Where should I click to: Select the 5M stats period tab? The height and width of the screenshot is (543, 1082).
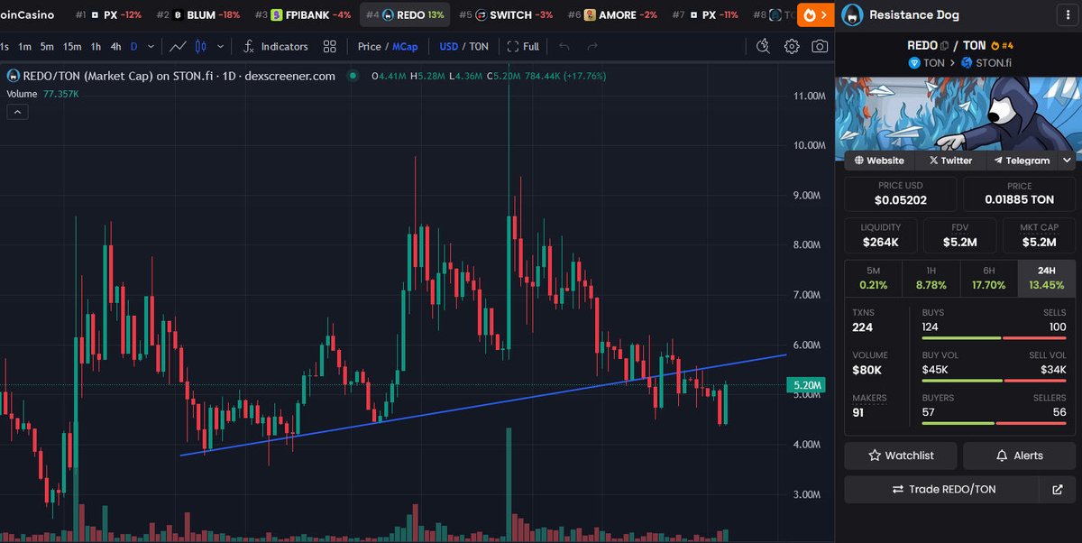[x=873, y=279]
